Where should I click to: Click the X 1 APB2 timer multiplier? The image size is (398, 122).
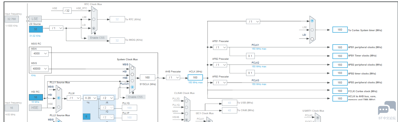point(250,73)
